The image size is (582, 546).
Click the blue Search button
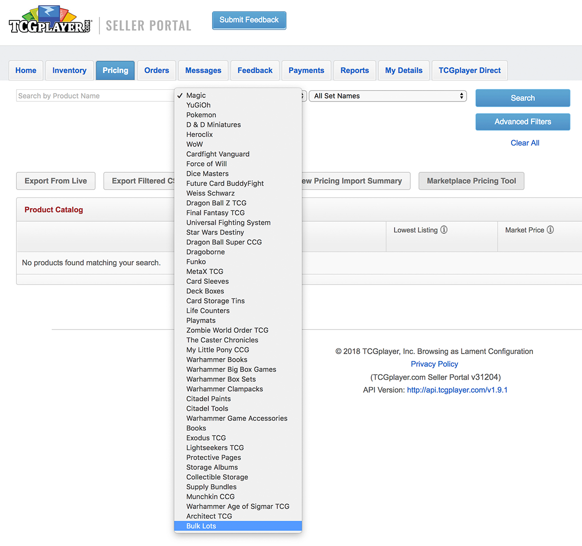(x=523, y=98)
